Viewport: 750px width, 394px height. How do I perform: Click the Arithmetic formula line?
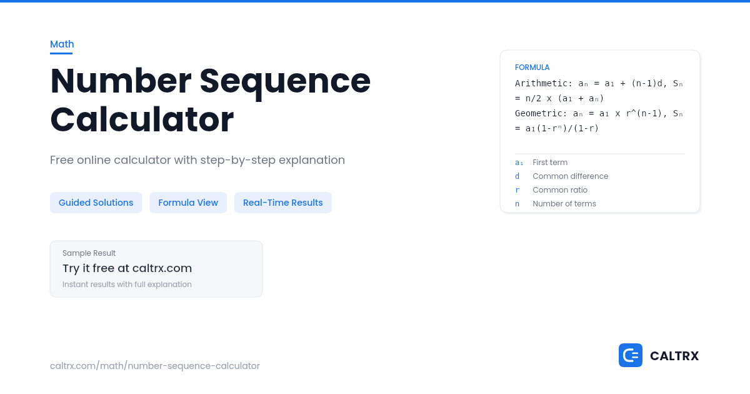click(x=599, y=91)
